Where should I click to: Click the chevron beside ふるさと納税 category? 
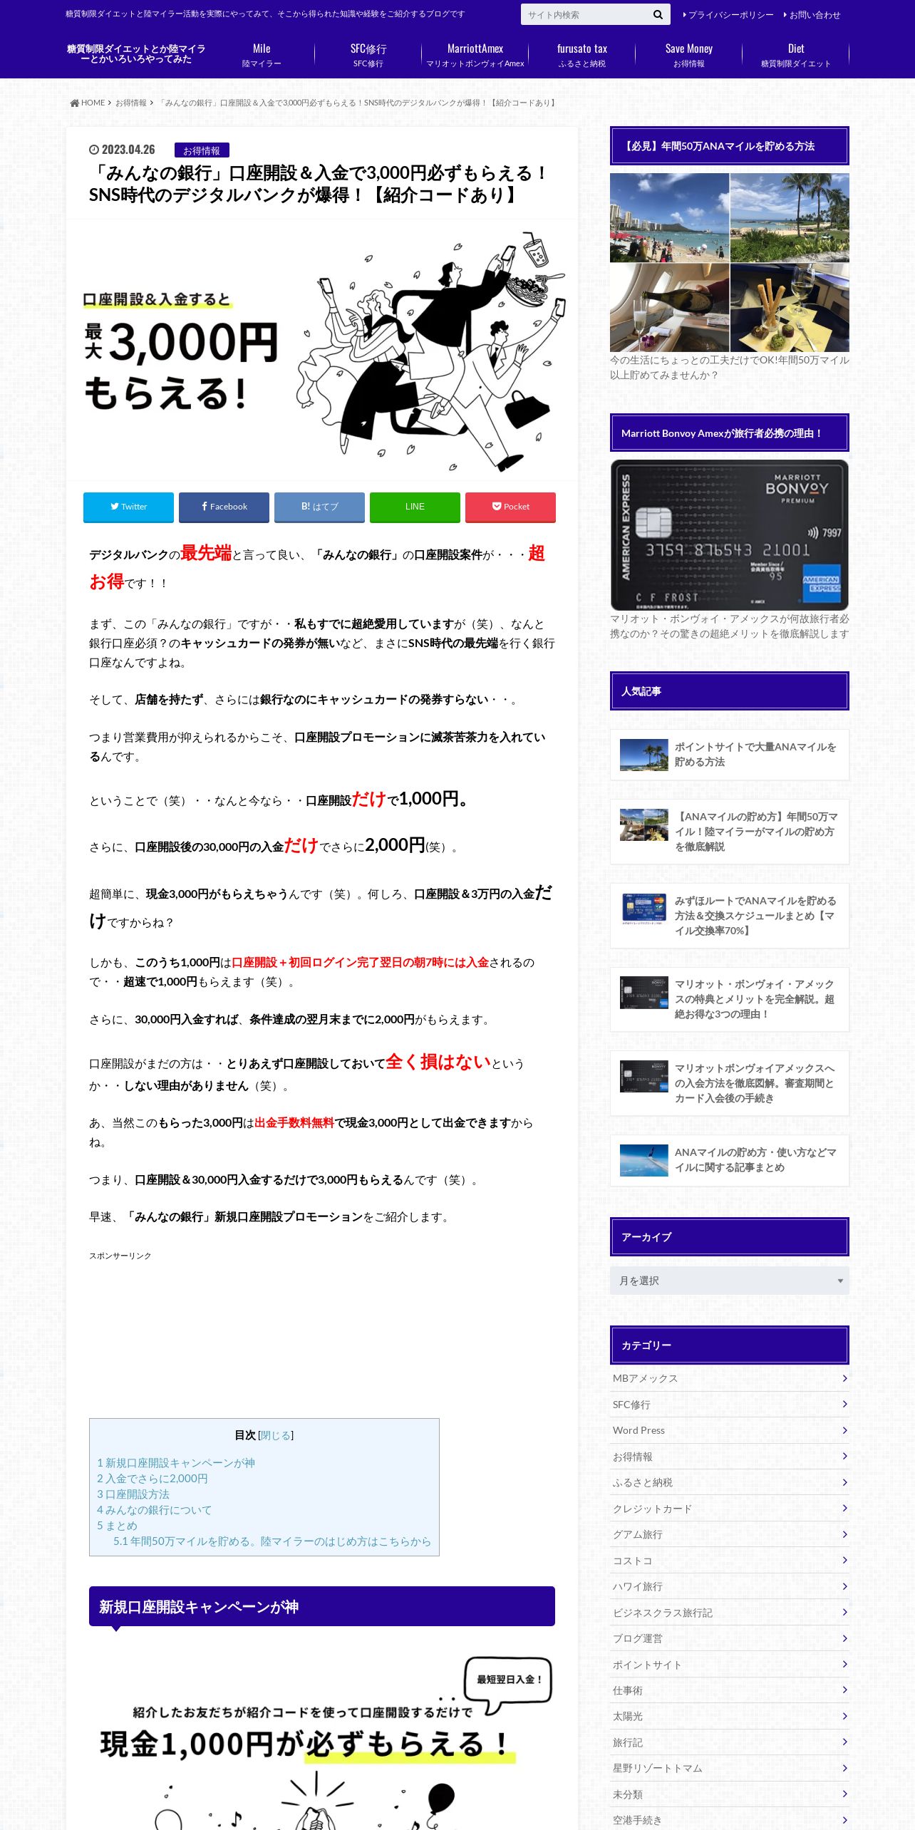(844, 1482)
